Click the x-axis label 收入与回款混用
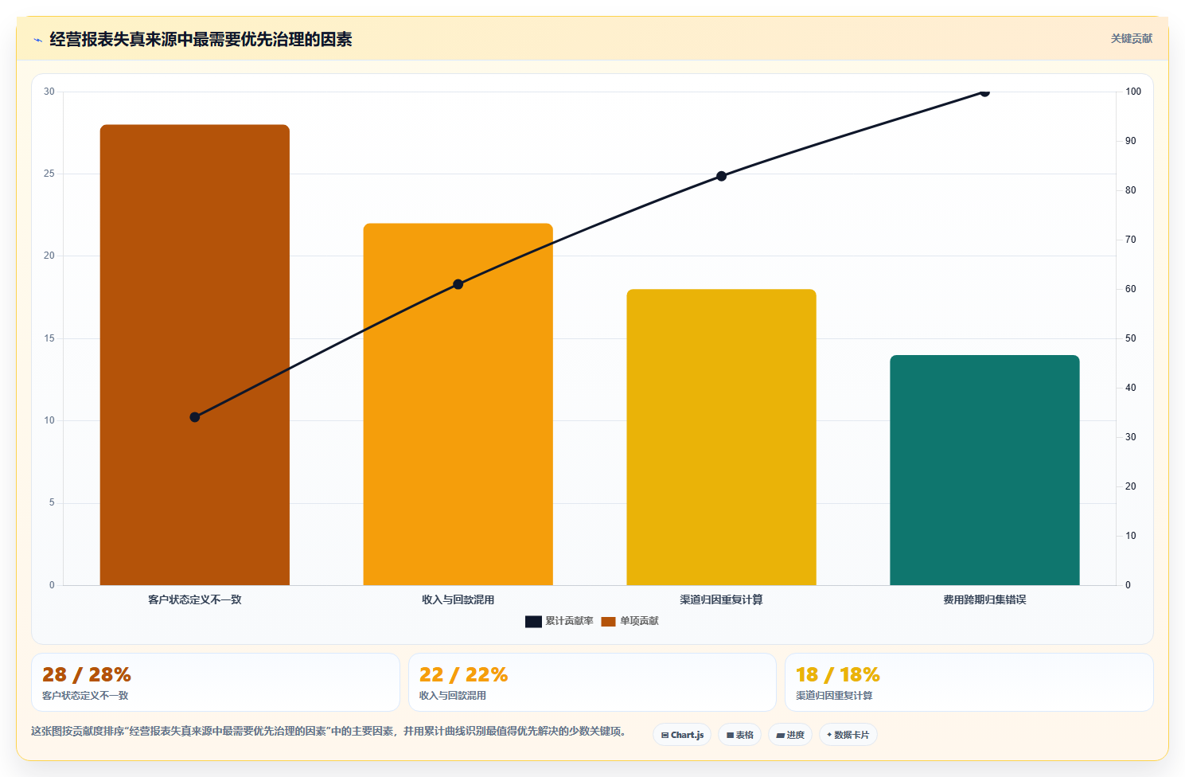 458,599
